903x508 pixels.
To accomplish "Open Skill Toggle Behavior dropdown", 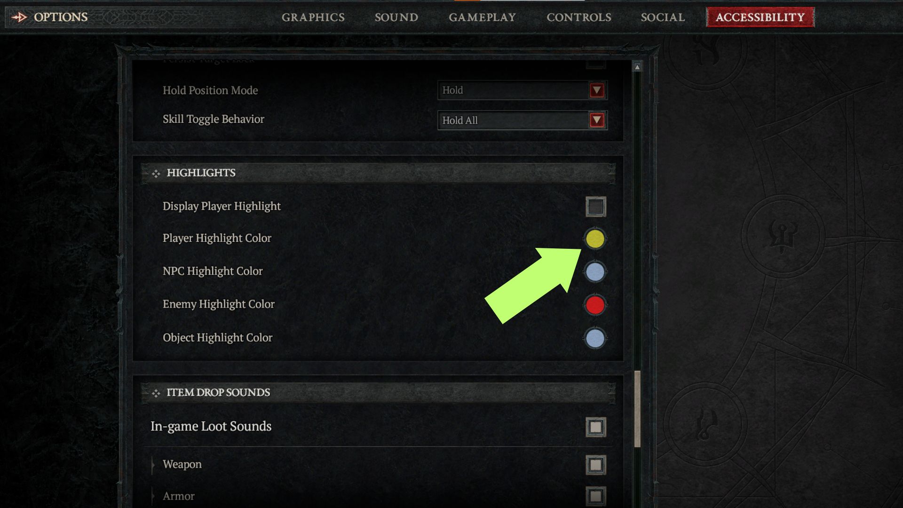I will click(597, 120).
